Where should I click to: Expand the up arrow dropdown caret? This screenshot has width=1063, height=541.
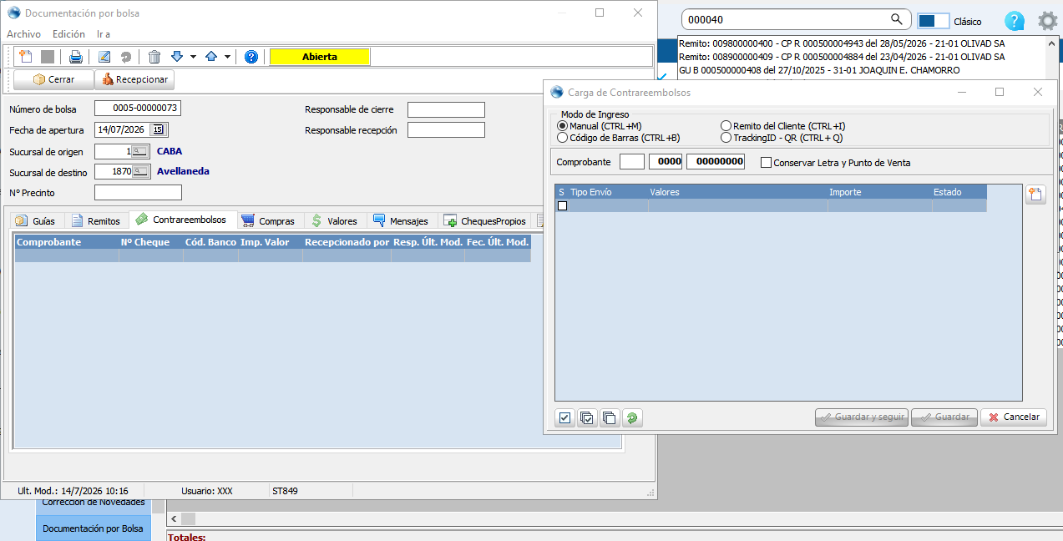click(x=227, y=57)
